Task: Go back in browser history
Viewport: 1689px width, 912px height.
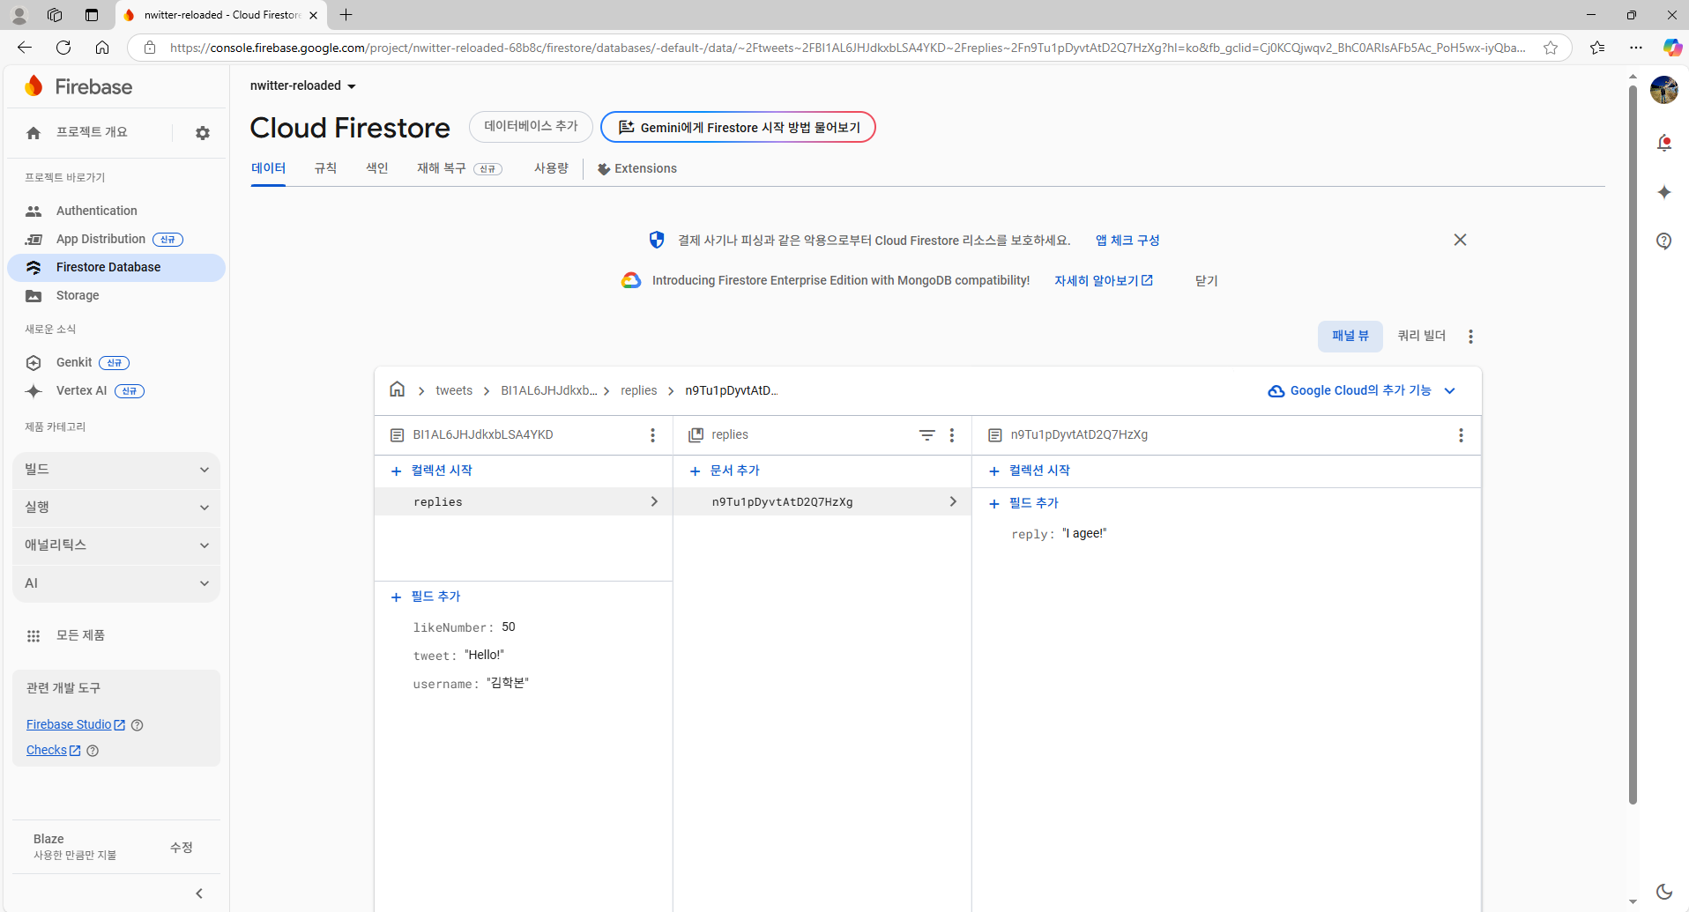Action: pos(25,48)
